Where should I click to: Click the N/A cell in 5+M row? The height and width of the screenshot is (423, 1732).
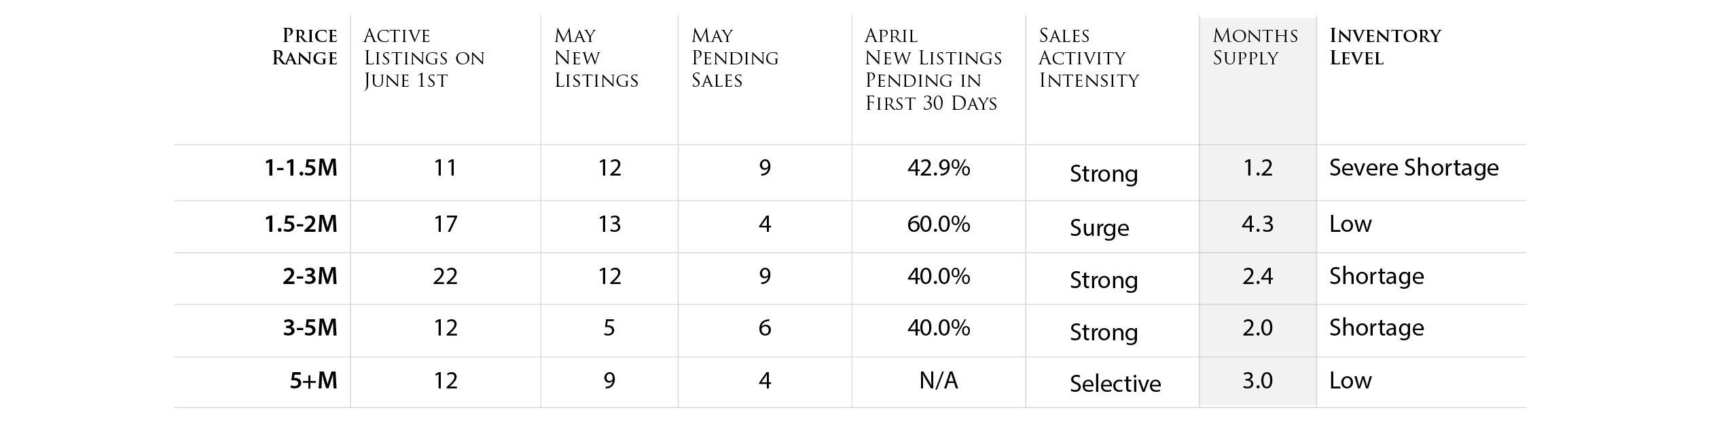tap(939, 380)
